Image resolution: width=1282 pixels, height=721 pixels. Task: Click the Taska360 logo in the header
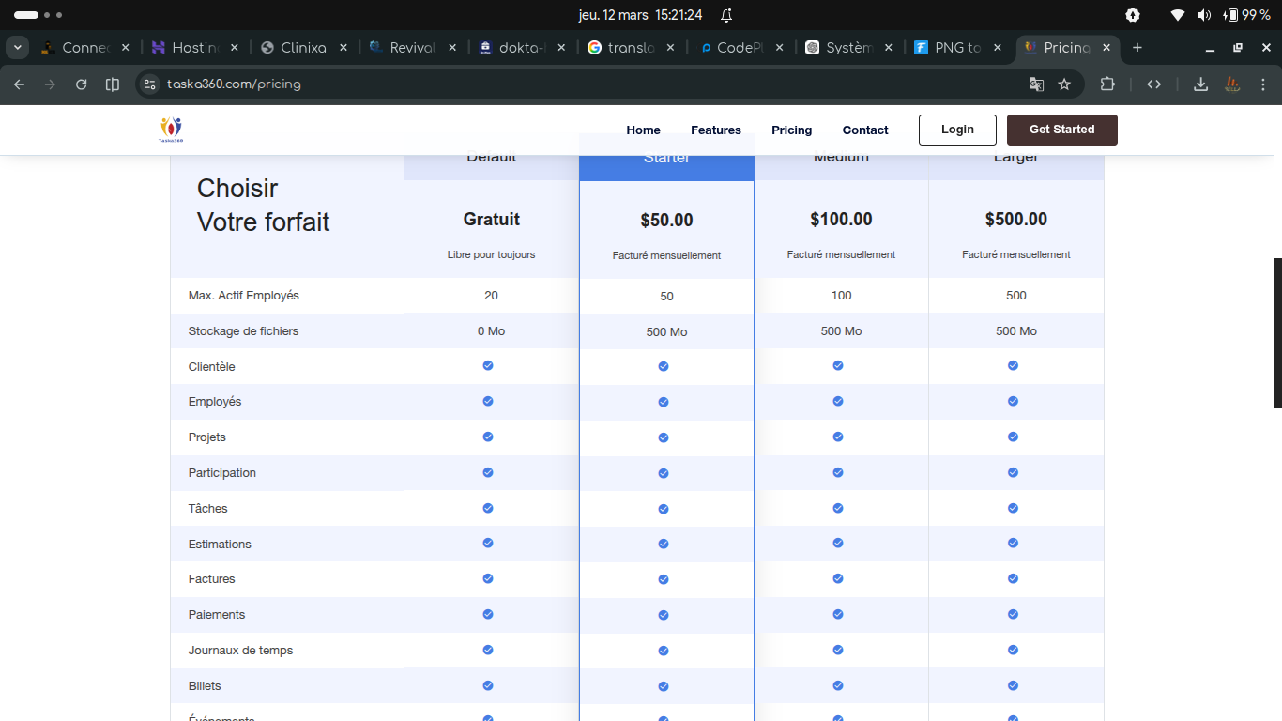pyautogui.click(x=171, y=130)
